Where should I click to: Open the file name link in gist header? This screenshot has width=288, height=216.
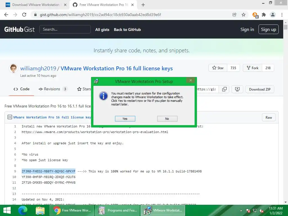(52, 117)
